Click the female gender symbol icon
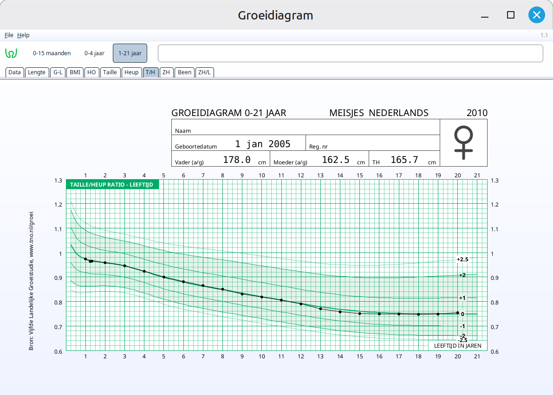The image size is (553, 395). (x=463, y=143)
